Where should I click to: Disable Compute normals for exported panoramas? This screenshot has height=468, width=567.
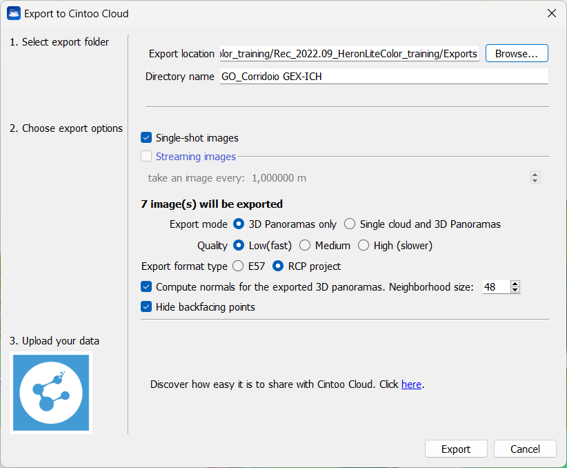tap(146, 286)
